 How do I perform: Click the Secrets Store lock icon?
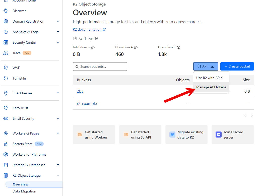coord(6,144)
